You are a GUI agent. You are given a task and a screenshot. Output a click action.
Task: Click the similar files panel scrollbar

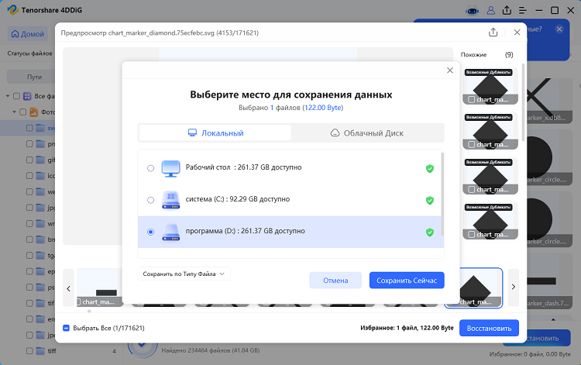tap(523, 102)
